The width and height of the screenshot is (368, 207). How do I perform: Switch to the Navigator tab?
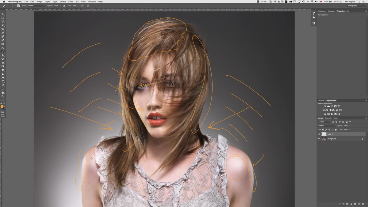coord(332,11)
